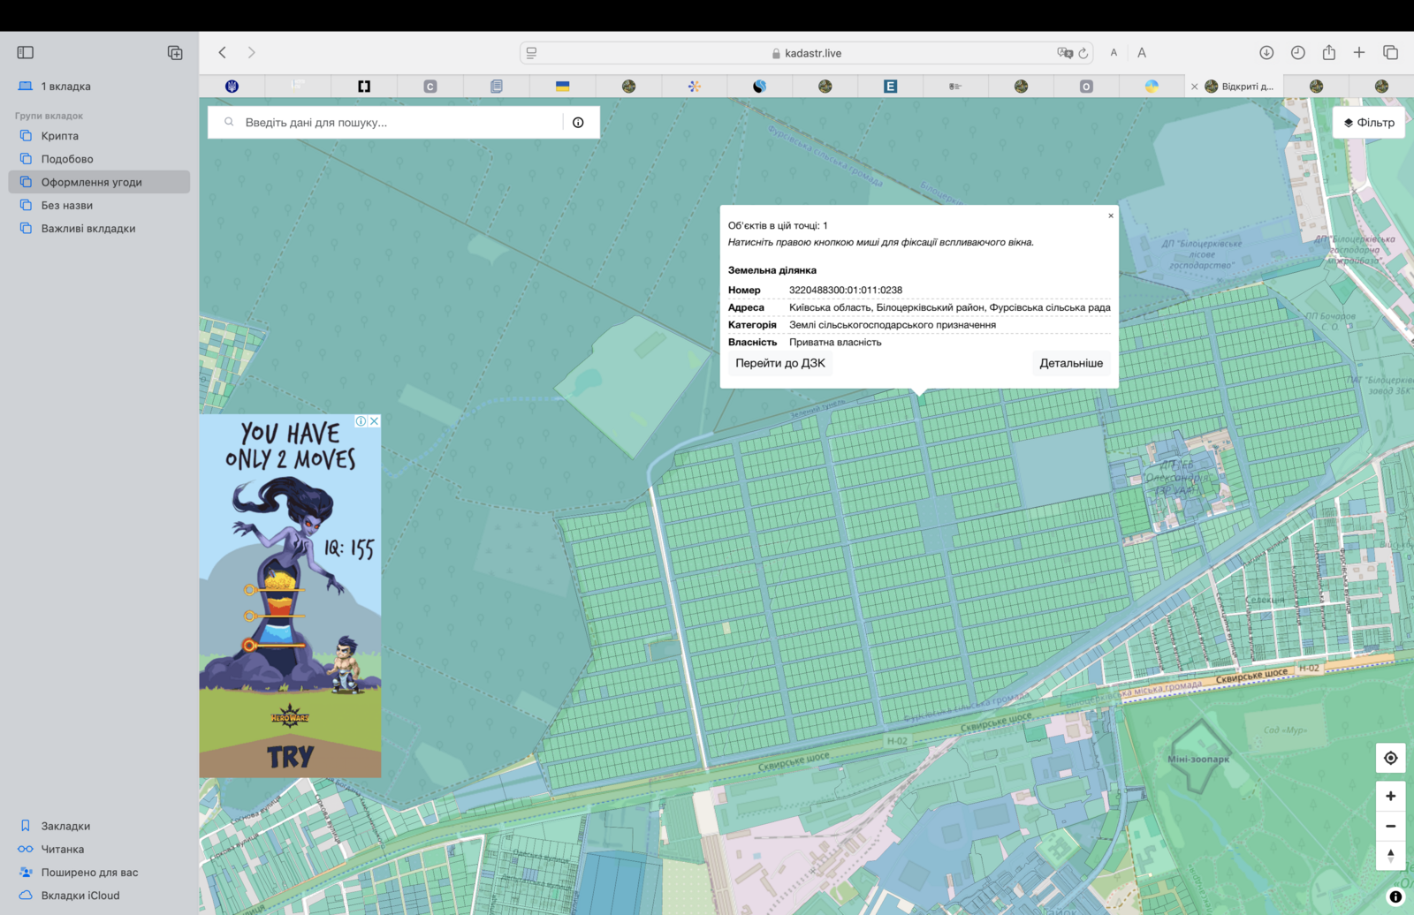Select the Крипта tab group

click(60, 136)
